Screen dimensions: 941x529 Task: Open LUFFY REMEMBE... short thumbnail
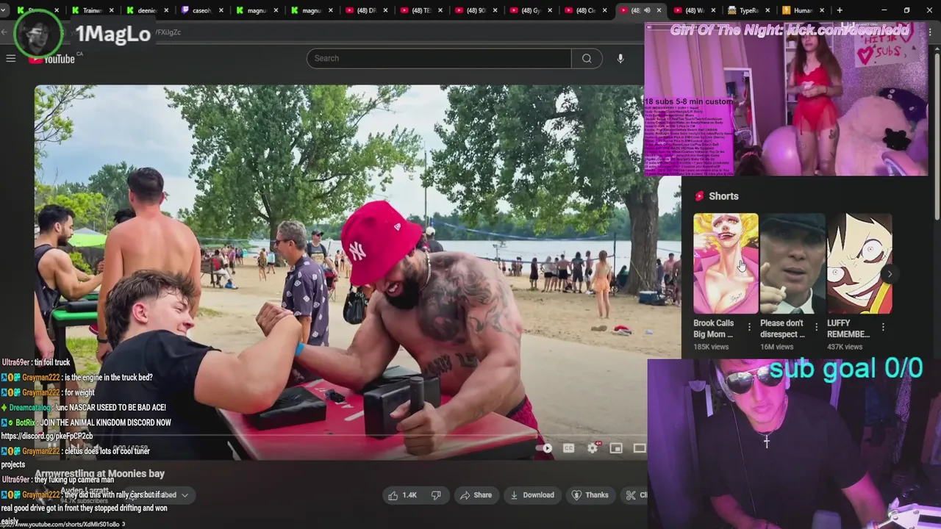(859, 263)
